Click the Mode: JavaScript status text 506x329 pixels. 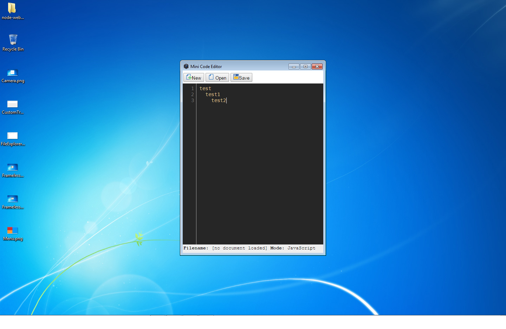tap(293, 248)
